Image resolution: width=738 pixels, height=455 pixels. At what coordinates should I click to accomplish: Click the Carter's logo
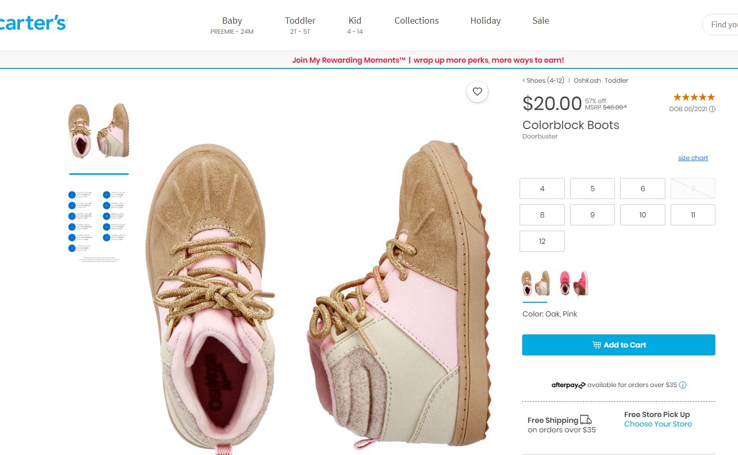pos(33,23)
